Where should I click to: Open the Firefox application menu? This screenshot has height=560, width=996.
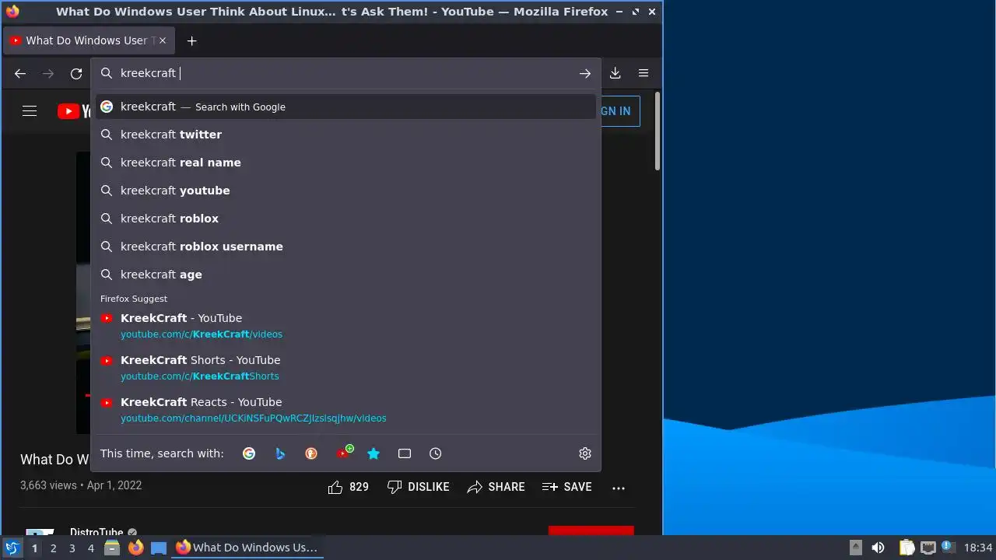(x=644, y=73)
